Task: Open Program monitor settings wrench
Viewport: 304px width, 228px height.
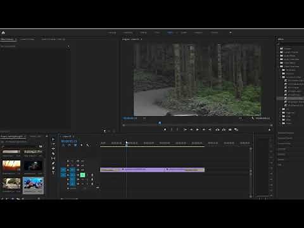Action: pyautogui.click(x=253, y=118)
